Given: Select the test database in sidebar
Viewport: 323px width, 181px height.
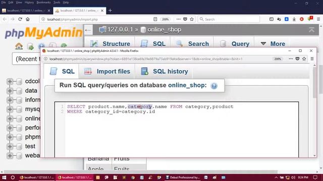Looking at the screenshot, I should click(x=30, y=146).
